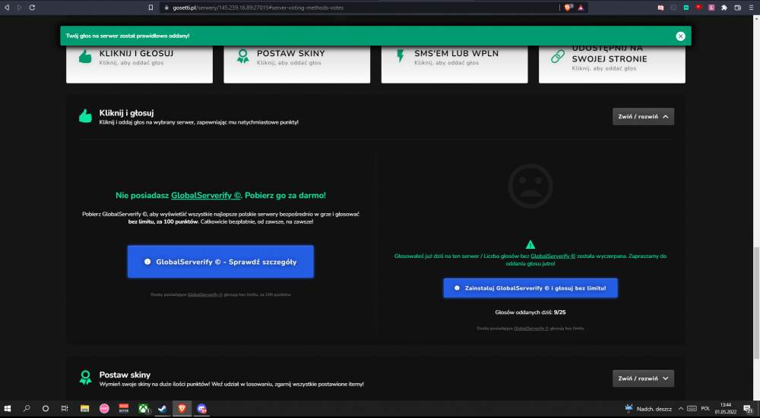Open the Brave Wallet icon
Image resolution: width=760 pixels, height=418 pixels.
click(738, 8)
